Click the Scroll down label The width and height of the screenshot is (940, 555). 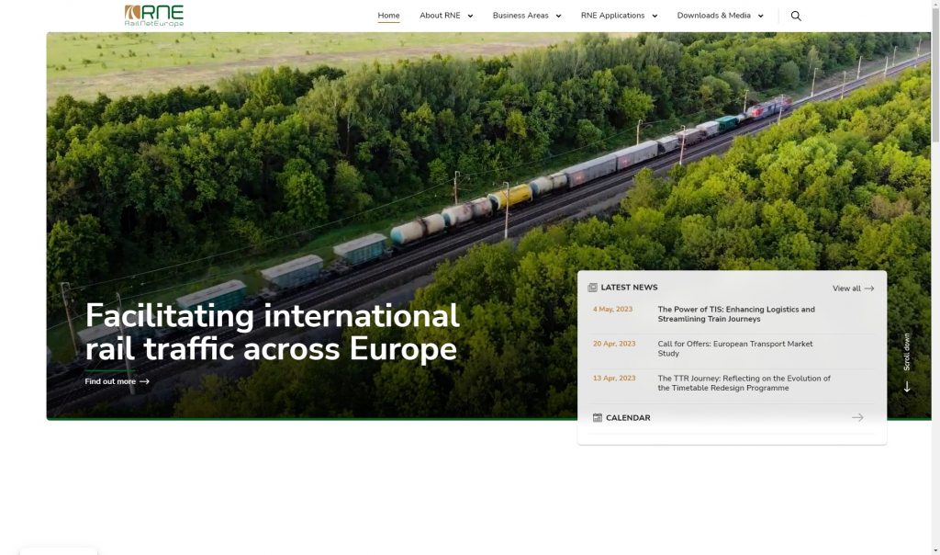(907, 352)
